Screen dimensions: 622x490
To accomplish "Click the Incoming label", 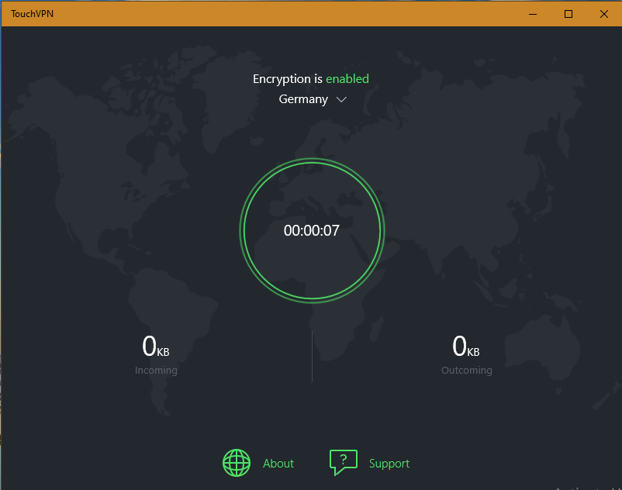I will (x=156, y=371).
